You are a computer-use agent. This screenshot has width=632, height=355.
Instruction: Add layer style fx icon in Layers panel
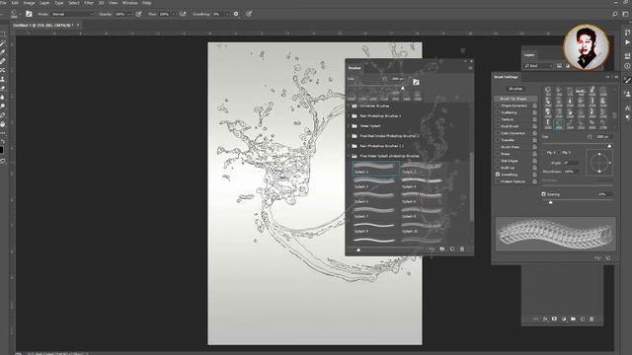[545, 319]
